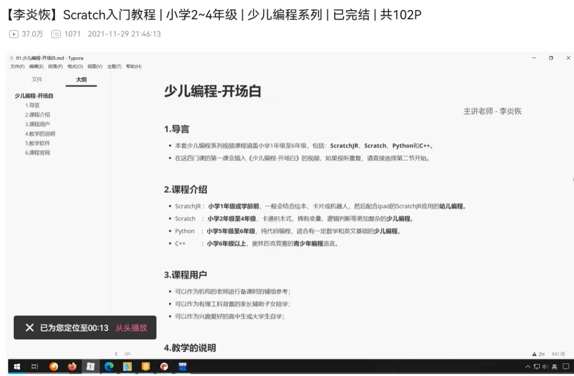This screenshot has height=376, width=574.
Task: Switch to the 文件 sidebar tab
Action: click(x=37, y=79)
